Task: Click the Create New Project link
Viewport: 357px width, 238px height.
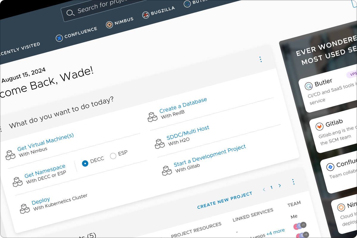Action: tap(225, 200)
